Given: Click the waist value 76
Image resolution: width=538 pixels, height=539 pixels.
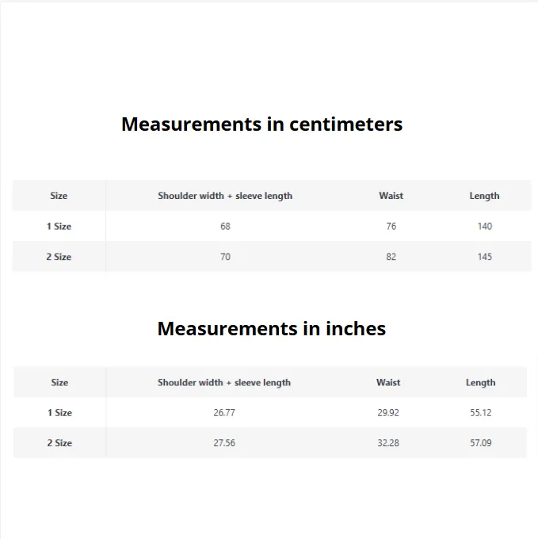Looking at the screenshot, I should pyautogui.click(x=391, y=226).
